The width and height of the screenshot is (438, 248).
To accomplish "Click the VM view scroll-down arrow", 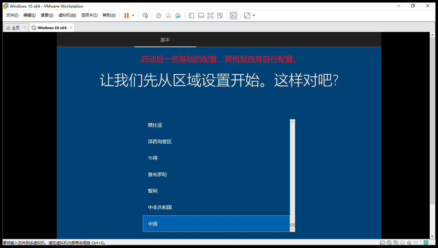I will [x=433, y=236].
